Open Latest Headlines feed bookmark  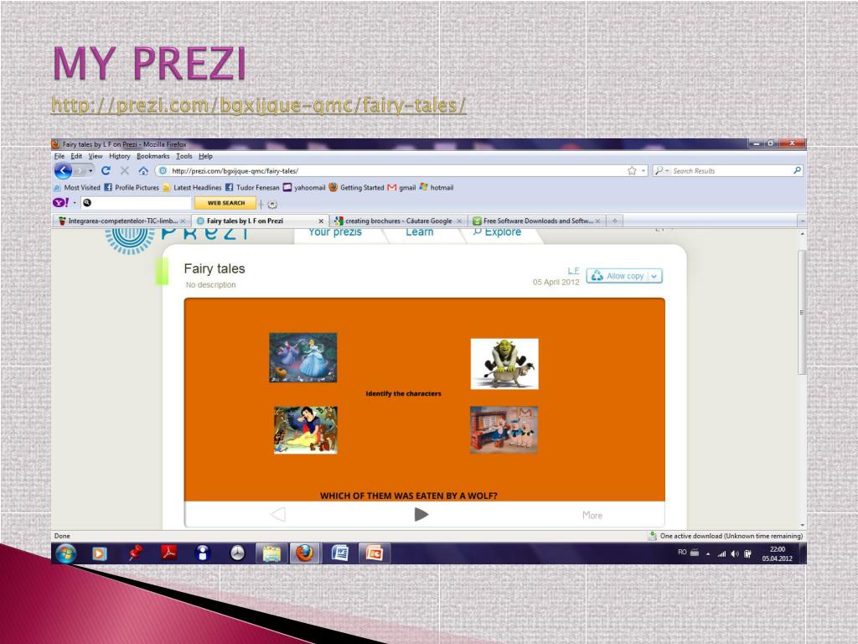pyautogui.click(x=192, y=187)
